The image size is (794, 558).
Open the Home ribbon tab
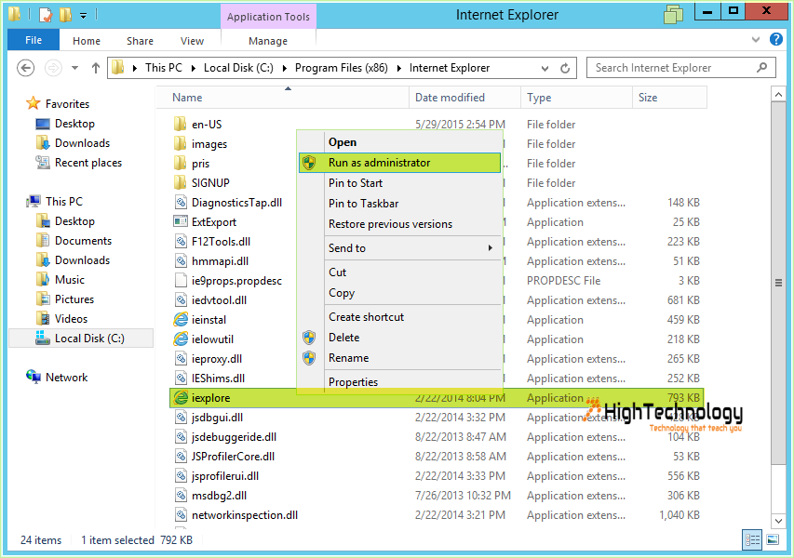pyautogui.click(x=86, y=41)
